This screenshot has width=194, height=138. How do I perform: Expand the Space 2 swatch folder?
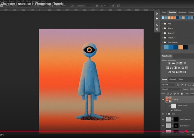(162, 33)
